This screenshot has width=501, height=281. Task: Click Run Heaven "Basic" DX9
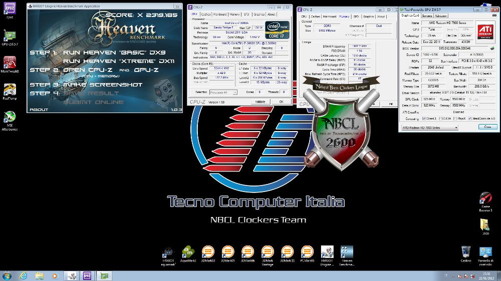tap(114, 52)
